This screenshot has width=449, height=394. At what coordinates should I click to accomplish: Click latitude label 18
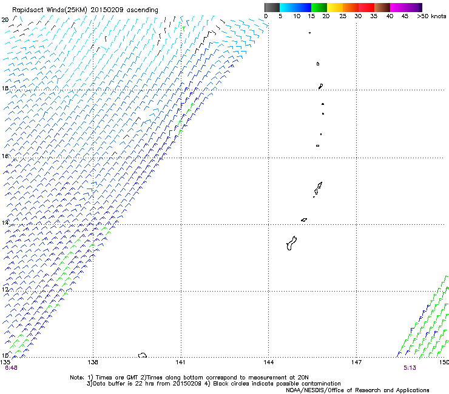click(5, 88)
